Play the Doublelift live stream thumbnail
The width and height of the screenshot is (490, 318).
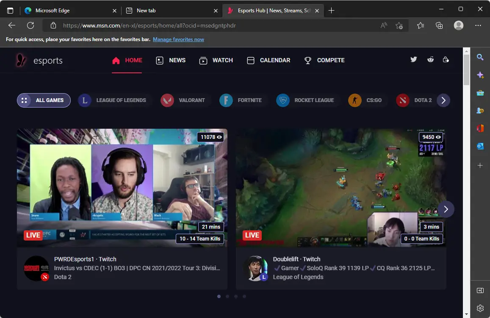tap(341, 188)
